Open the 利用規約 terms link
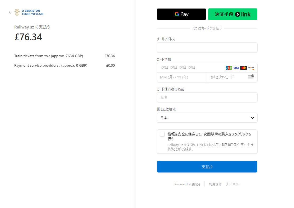The height and width of the screenshot is (208, 294). tap(215, 184)
